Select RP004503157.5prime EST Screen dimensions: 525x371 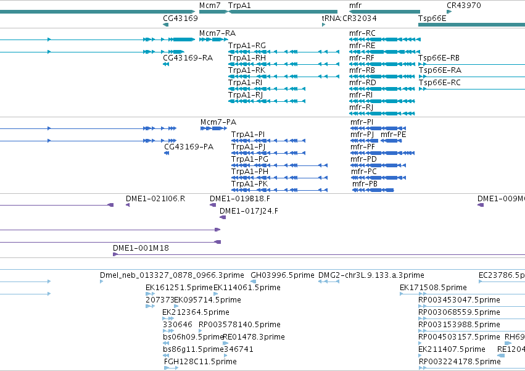[420, 343]
